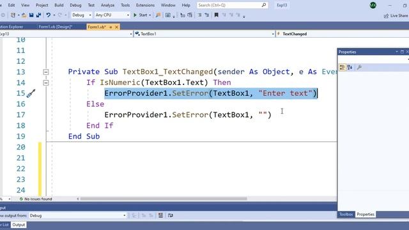The image size is (409, 230).
Task: Open the Test menu
Action: coord(91,5)
